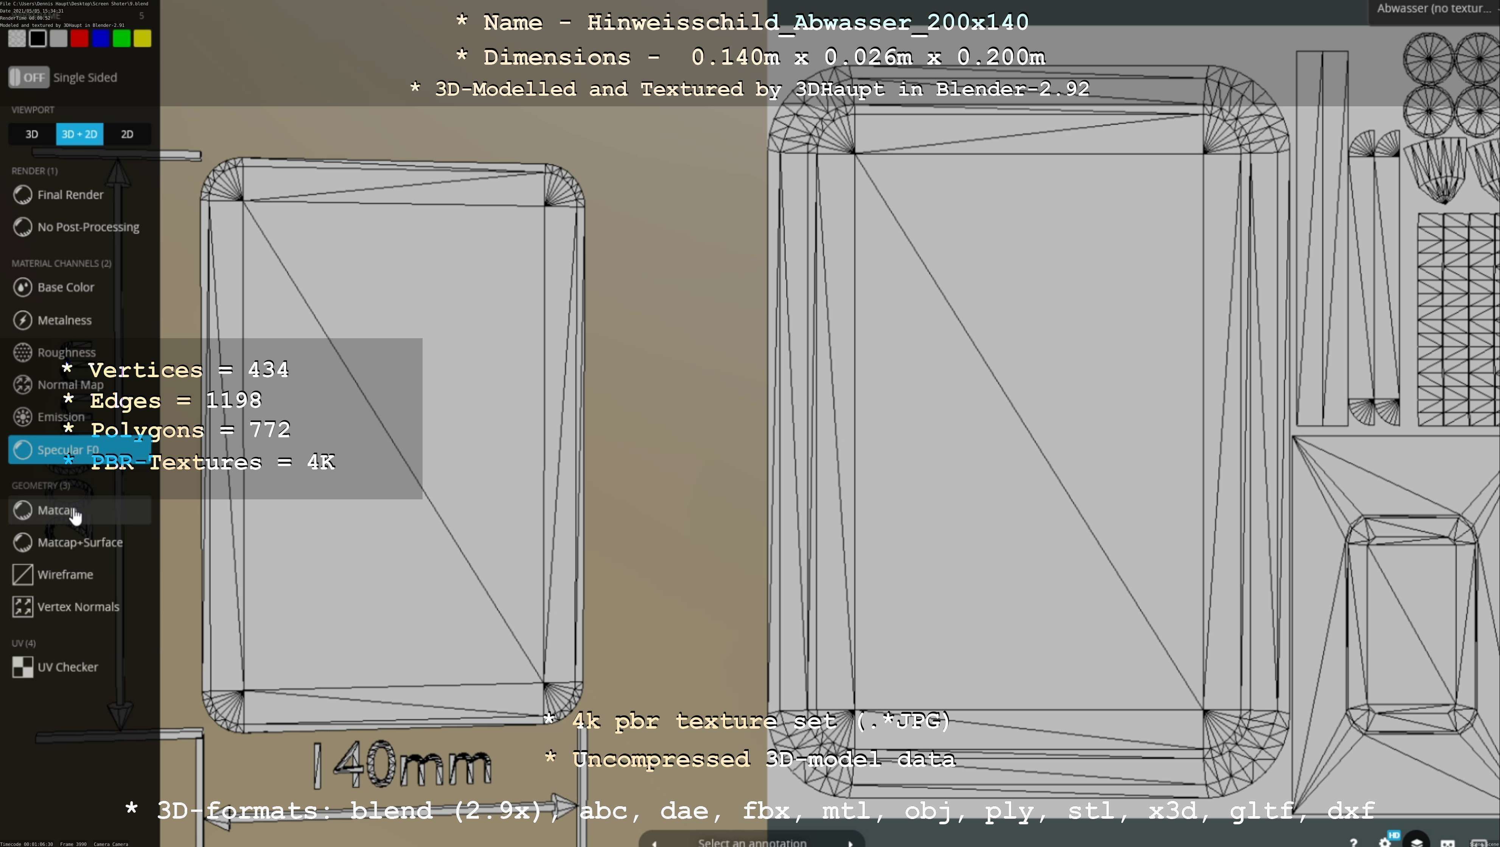Screen dimensions: 1500x847
Task: Select the yellow background swatch
Action: point(143,39)
